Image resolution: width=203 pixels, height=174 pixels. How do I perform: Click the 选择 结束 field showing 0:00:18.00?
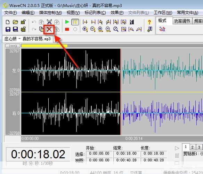coord(127,153)
